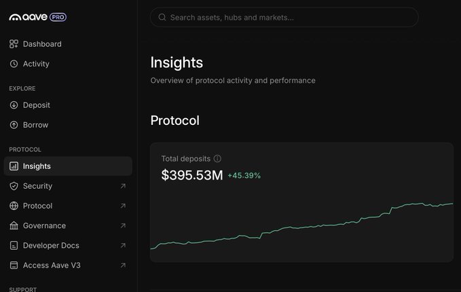This screenshot has height=292, width=461.
Task: Open the Dashboard page
Action: pyautogui.click(x=68, y=44)
